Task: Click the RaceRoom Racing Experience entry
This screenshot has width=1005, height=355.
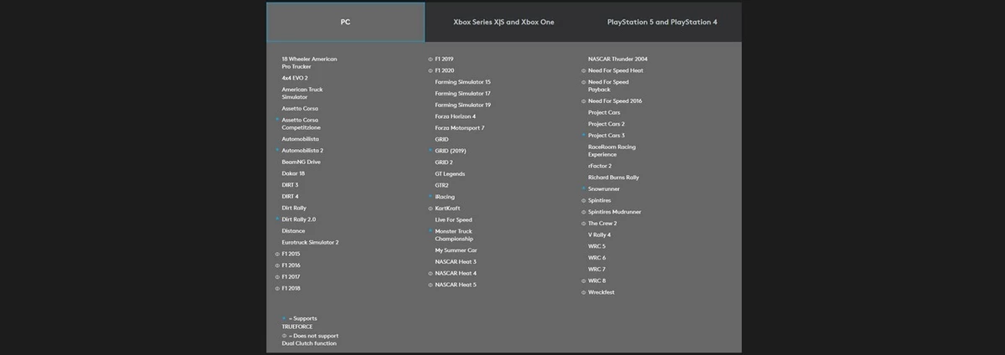Action: point(611,151)
